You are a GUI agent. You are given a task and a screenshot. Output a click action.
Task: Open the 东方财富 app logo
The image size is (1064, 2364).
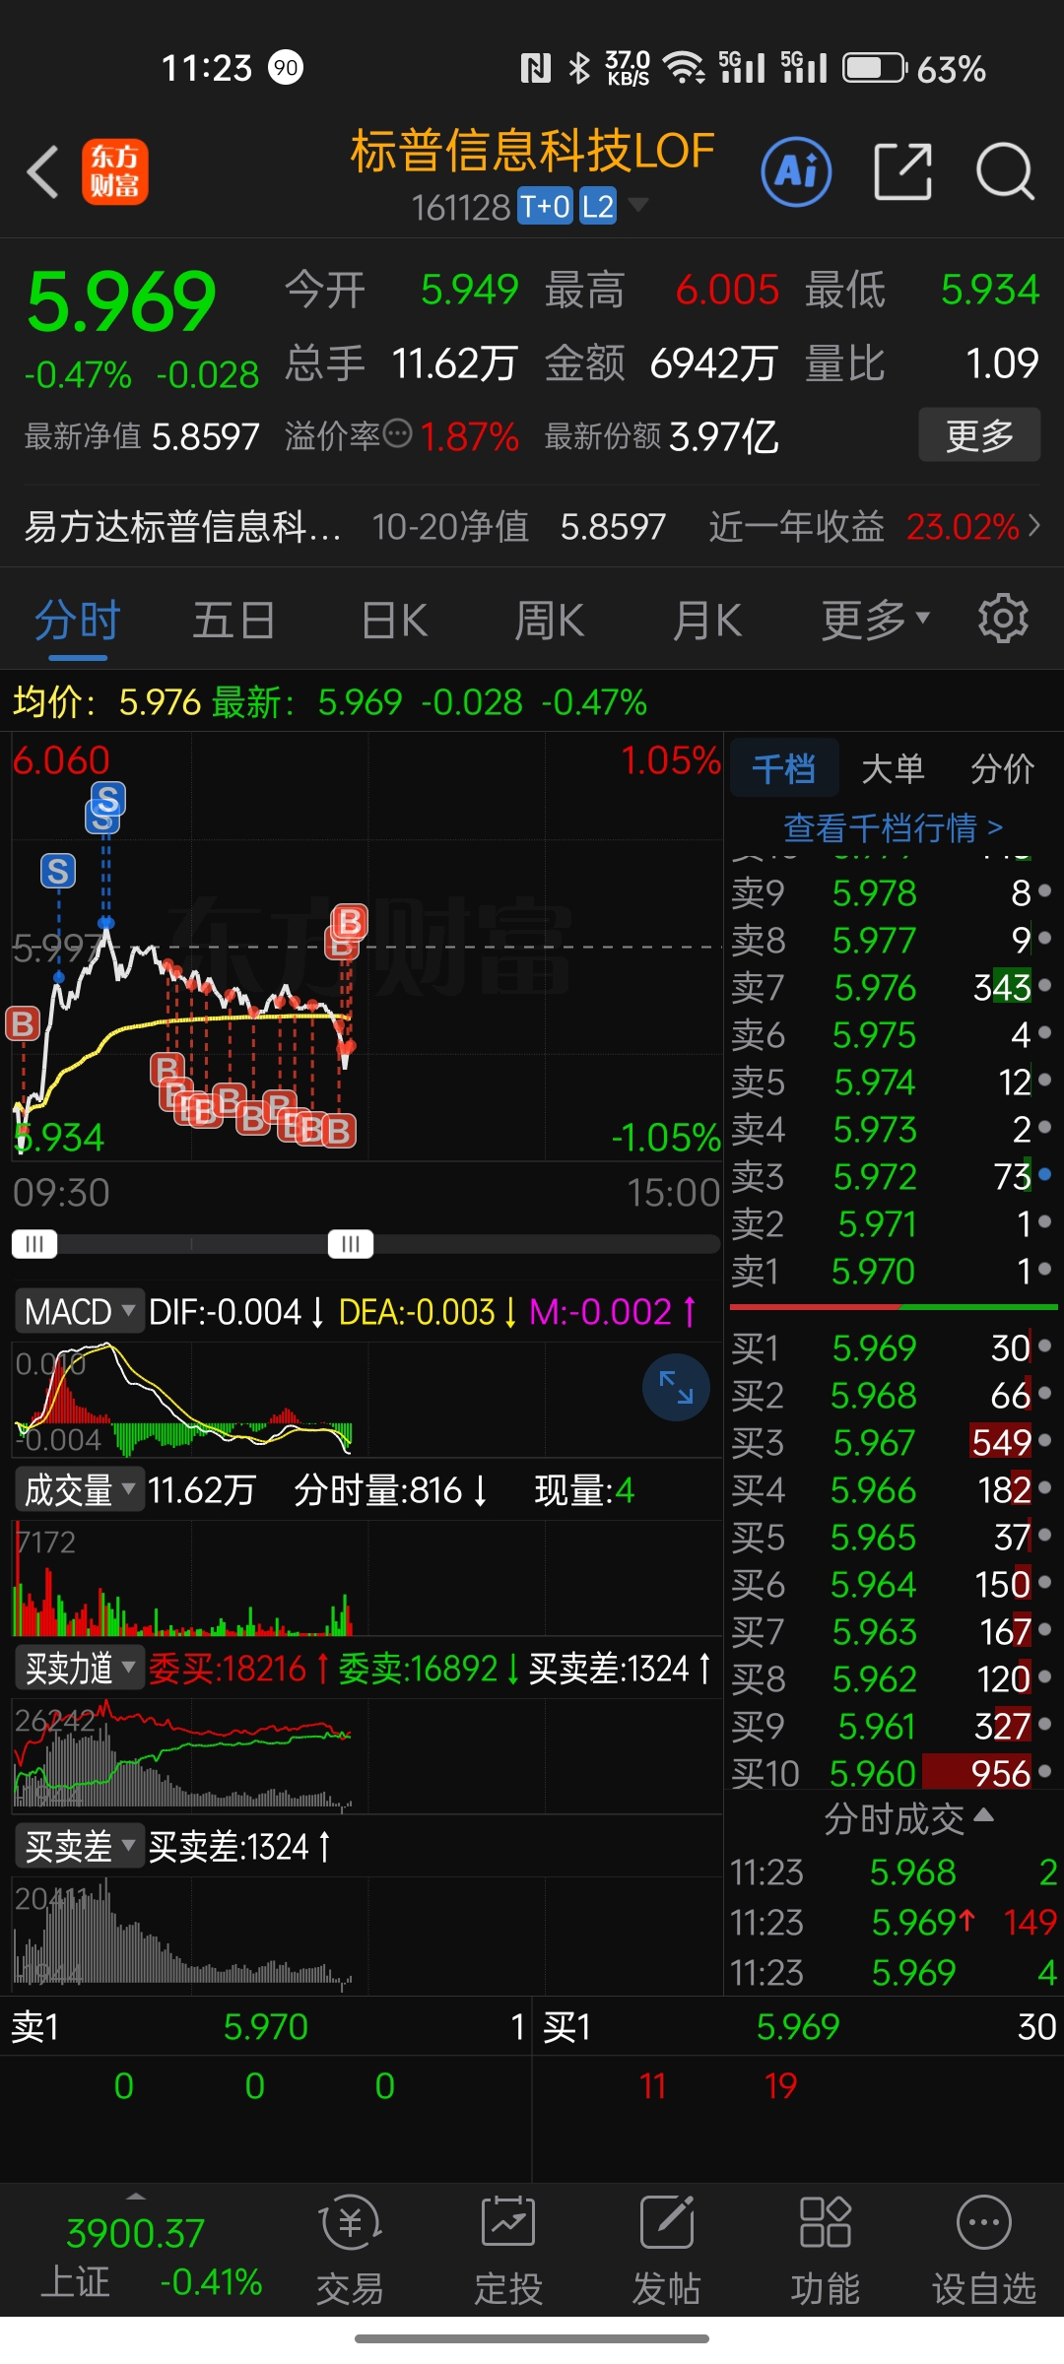click(x=115, y=171)
